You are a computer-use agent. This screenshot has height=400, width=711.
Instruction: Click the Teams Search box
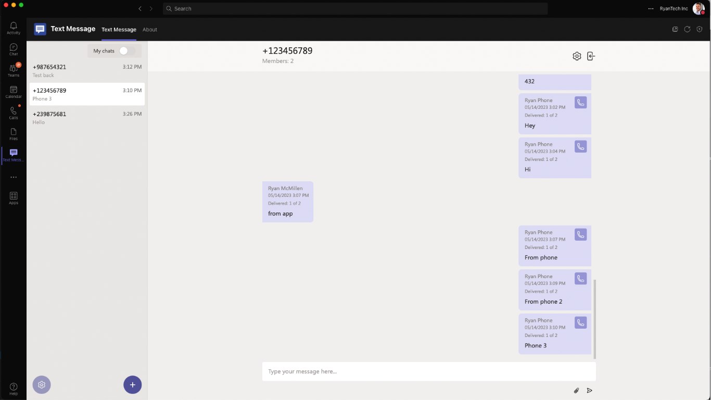click(x=355, y=9)
